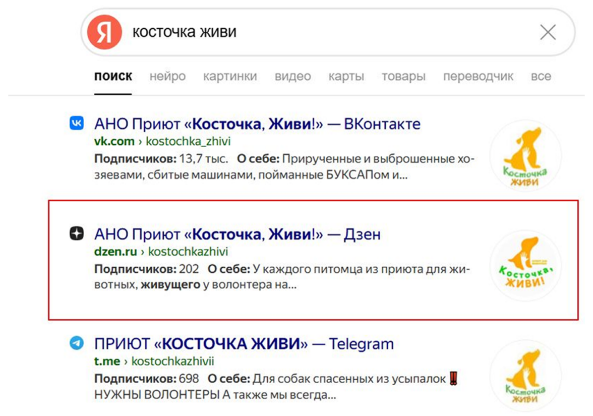
Task: Go to the 'карты' tab
Action: (346, 76)
